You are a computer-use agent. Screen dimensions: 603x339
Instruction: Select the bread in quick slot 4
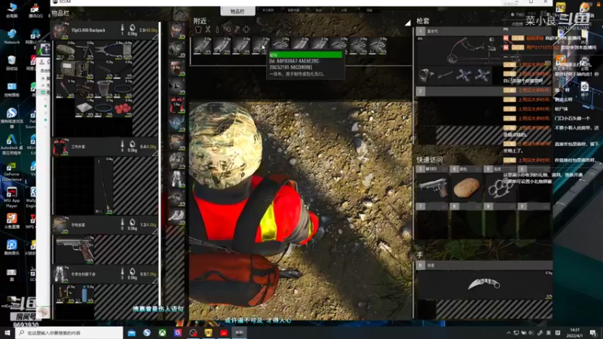(466, 187)
